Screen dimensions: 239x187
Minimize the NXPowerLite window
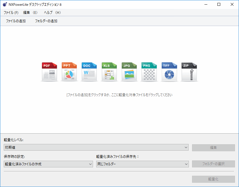tap(206, 4)
